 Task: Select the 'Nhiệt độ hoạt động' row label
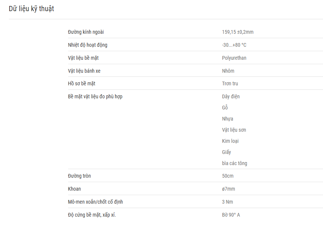tap(87, 45)
